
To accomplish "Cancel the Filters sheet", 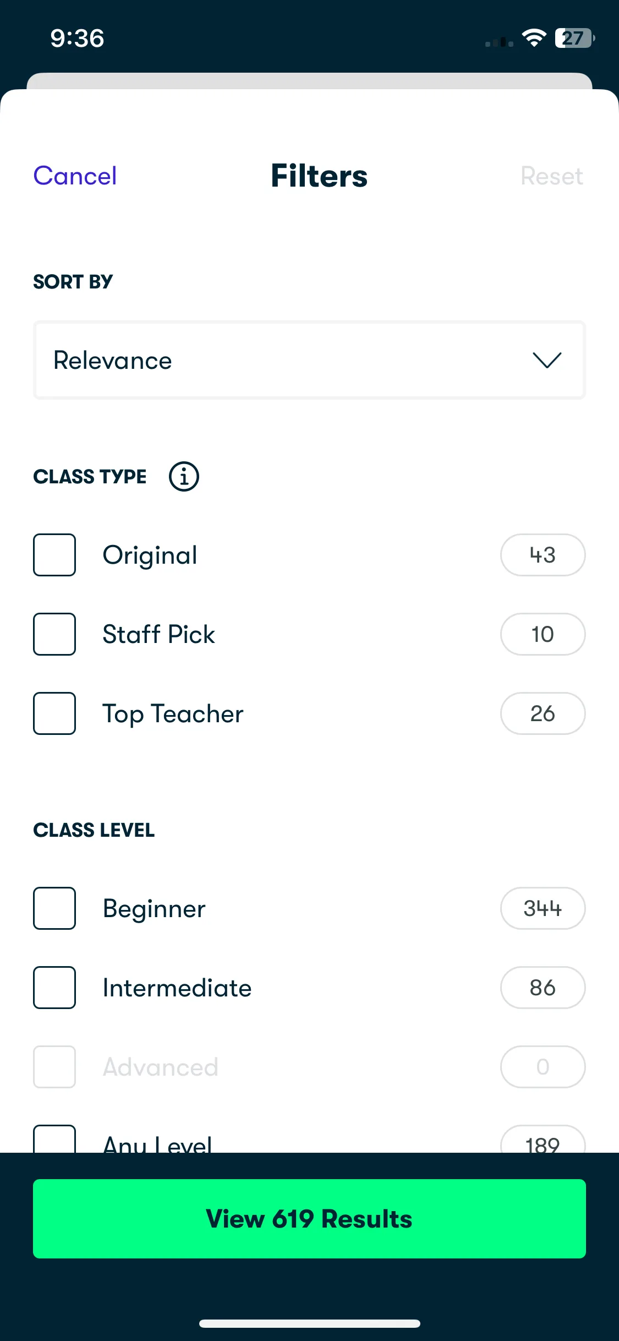I will point(75,176).
